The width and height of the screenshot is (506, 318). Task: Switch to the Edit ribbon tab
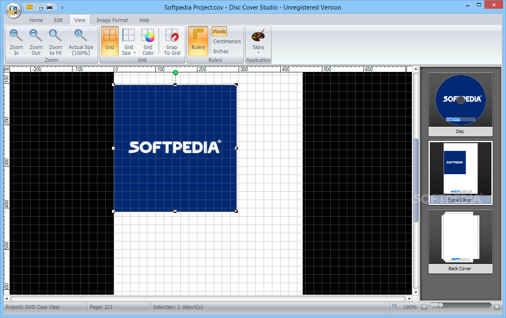[x=58, y=20]
